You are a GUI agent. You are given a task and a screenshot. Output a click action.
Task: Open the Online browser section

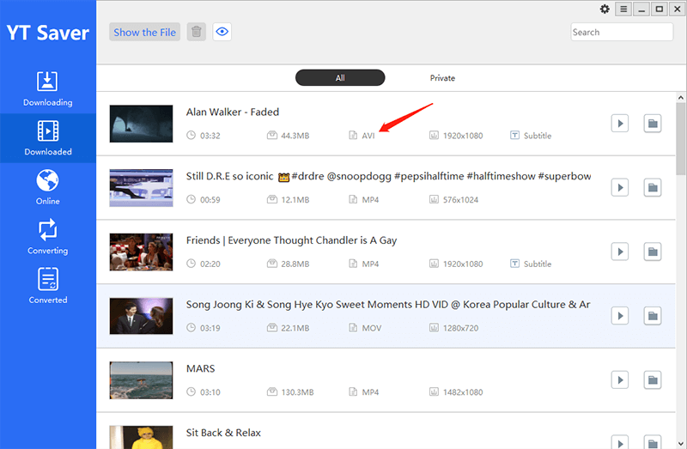tap(48, 187)
